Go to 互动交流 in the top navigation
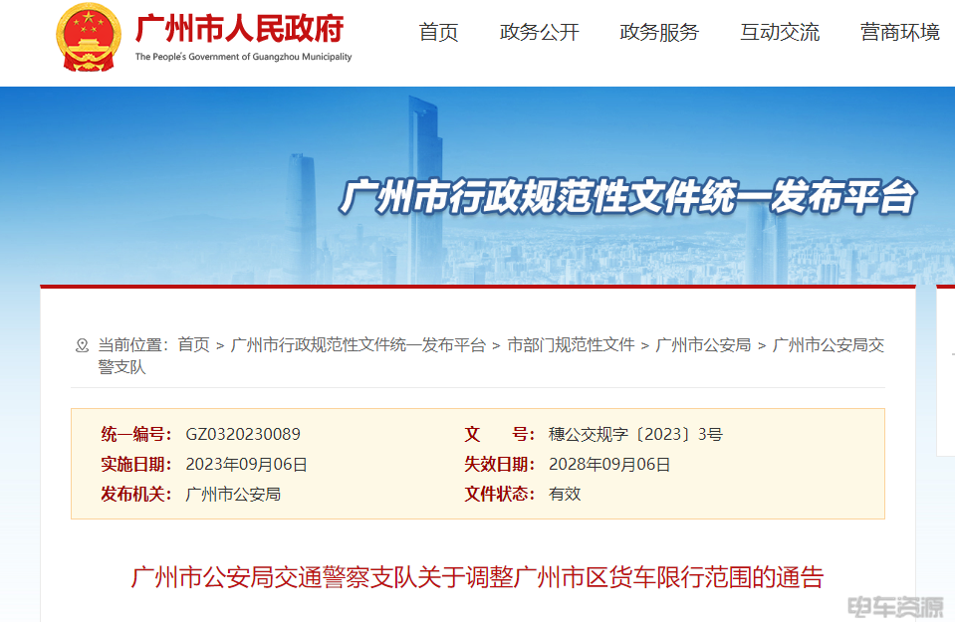Viewport: 955px width, 622px height. tap(780, 32)
